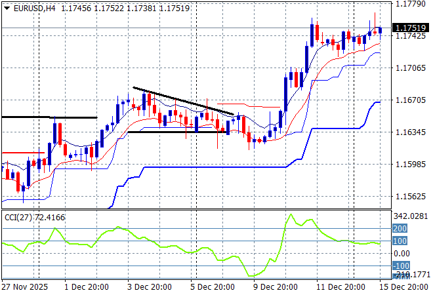This screenshot has width=433, height=295.
Task: Click the 3 Dec 20:00 time label
Action: (150, 287)
